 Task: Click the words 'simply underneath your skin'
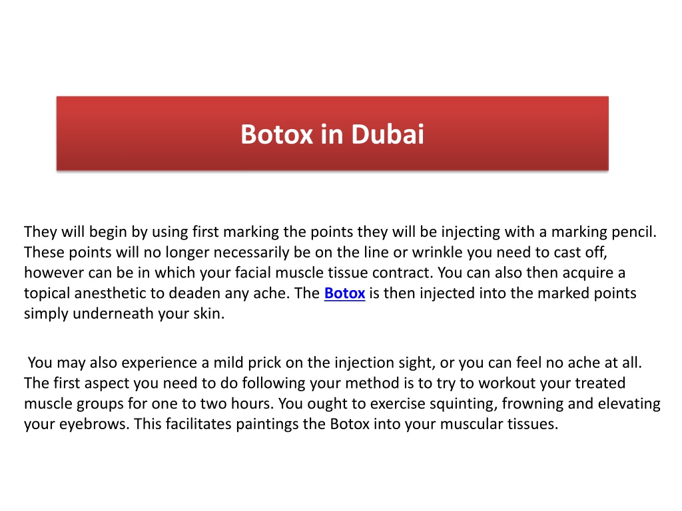point(124,314)
